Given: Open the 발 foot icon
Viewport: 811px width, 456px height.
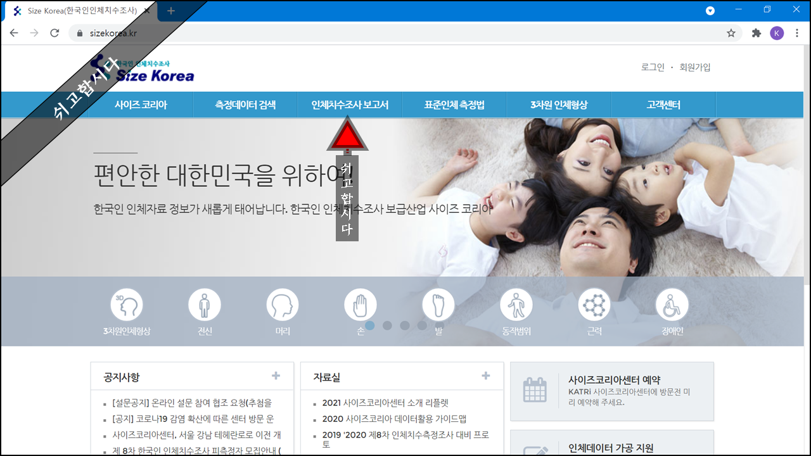Looking at the screenshot, I should coord(438,305).
